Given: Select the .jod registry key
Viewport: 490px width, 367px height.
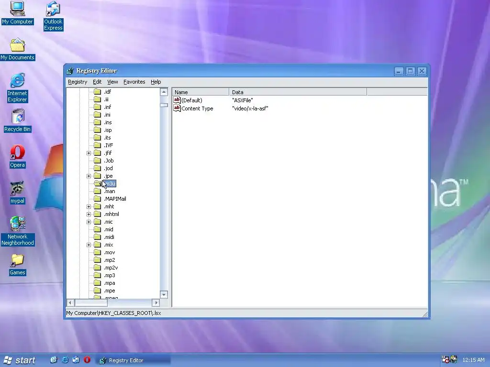Looking at the screenshot, I should pos(108,168).
